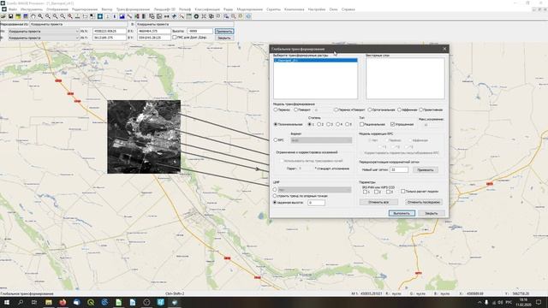This screenshot has height=308, width=548.
Task: Tick IRS-PAN CCD checkbox 3
Action: tap(388, 192)
